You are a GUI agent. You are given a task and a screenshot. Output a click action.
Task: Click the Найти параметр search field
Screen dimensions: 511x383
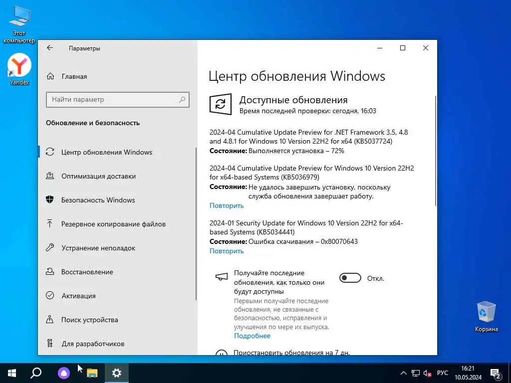coord(118,99)
